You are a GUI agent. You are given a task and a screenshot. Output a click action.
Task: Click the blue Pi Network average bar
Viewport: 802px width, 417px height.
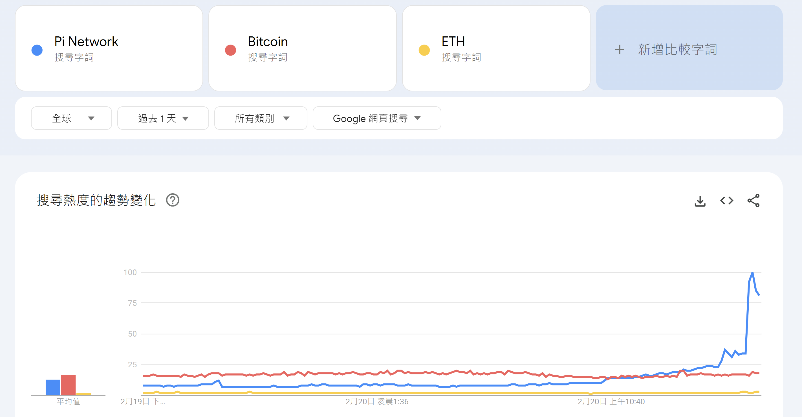pos(53,387)
